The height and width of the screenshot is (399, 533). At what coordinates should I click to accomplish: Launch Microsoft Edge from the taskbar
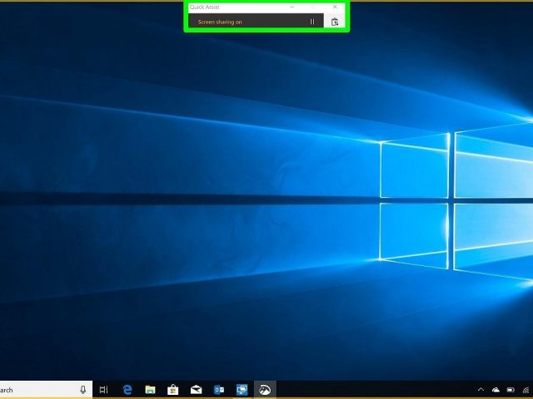(x=127, y=390)
